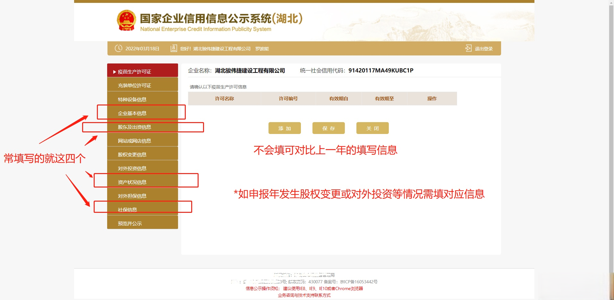Click the 有效期自 column header
This screenshot has width=614, height=300.
339,99
